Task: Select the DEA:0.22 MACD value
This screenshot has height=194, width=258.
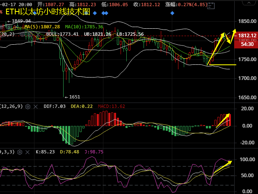Action: pos(82,106)
